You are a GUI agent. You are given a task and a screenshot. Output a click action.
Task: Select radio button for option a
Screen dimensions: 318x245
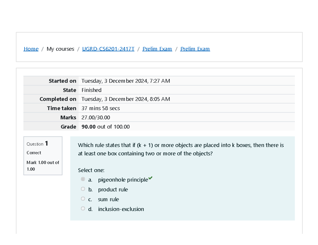[83, 179]
